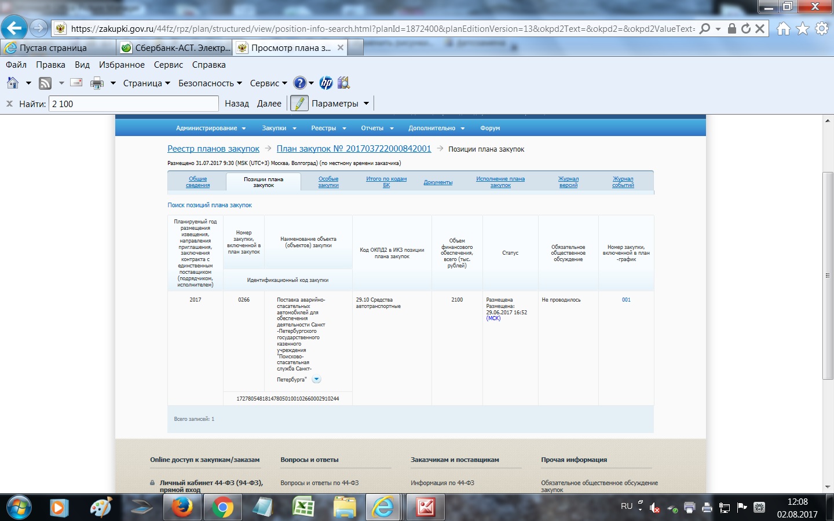Open the Параметры dropdown in find bar

[x=341, y=104]
